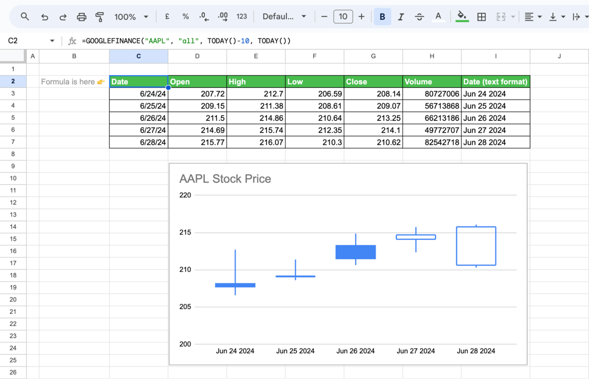Viewport: 589px width, 379px height.
Task: Click the search magnifier icon in toolbar
Action: (25, 16)
